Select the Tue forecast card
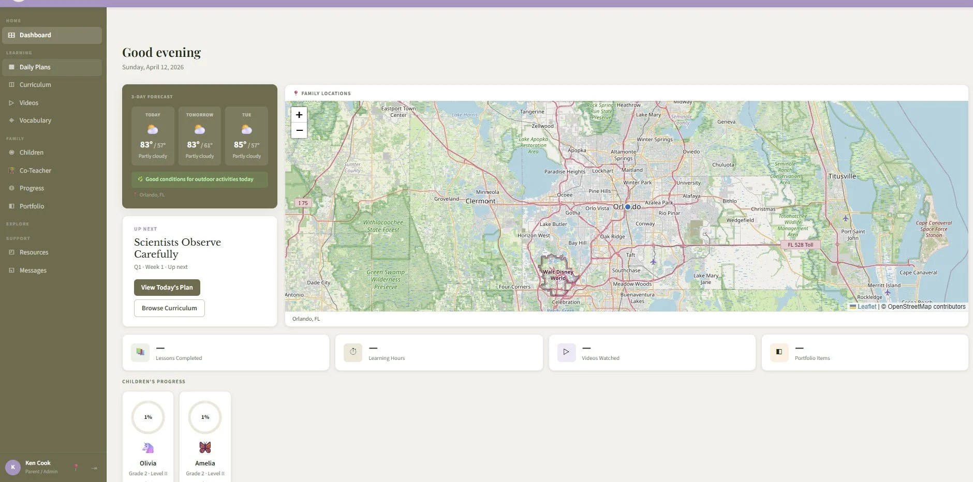This screenshot has height=482, width=973. (247, 136)
